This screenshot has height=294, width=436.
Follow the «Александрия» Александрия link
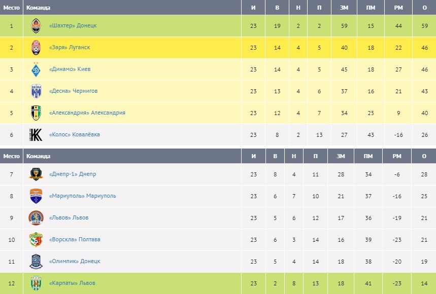87,113
